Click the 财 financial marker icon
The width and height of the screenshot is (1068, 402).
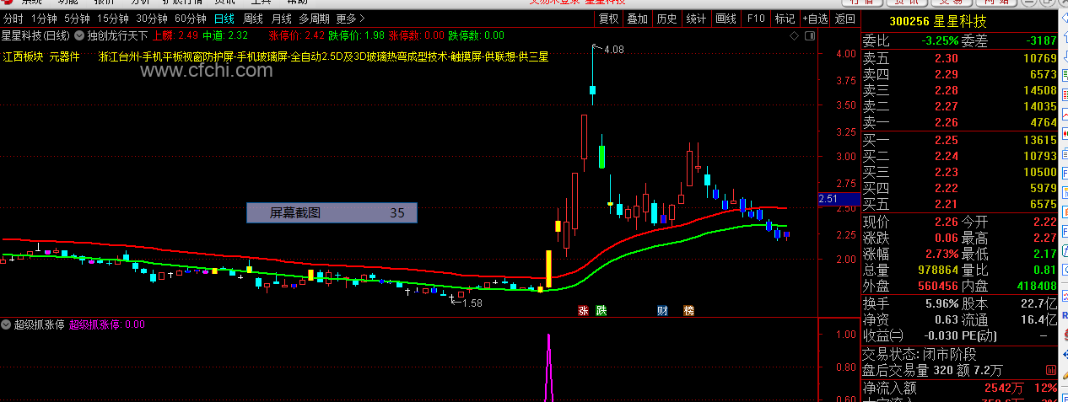point(663,311)
